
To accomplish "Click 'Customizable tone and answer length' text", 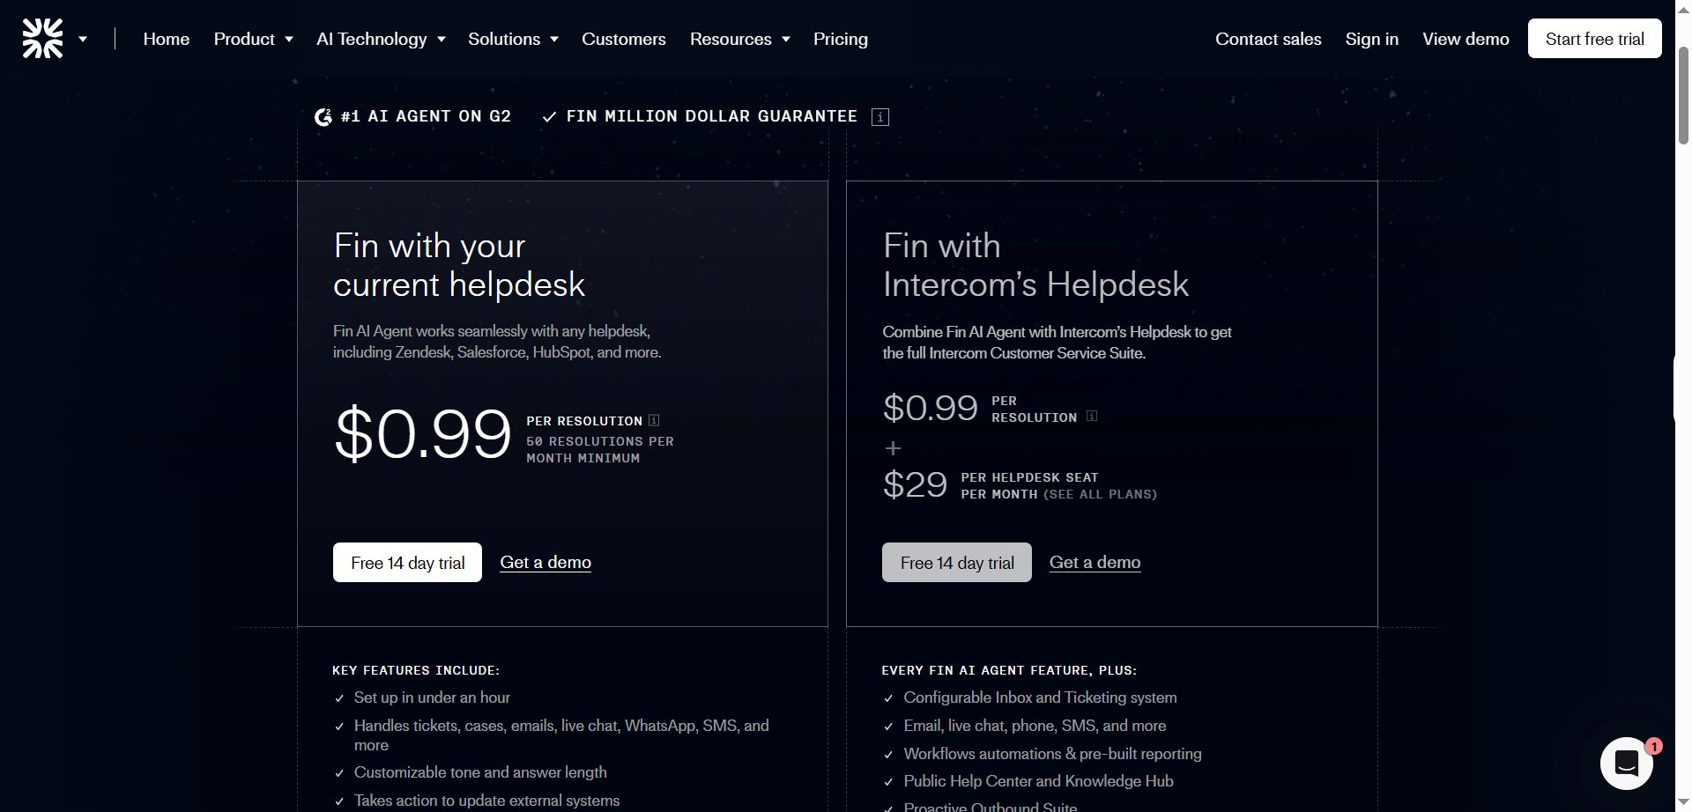I will pyautogui.click(x=480, y=772).
